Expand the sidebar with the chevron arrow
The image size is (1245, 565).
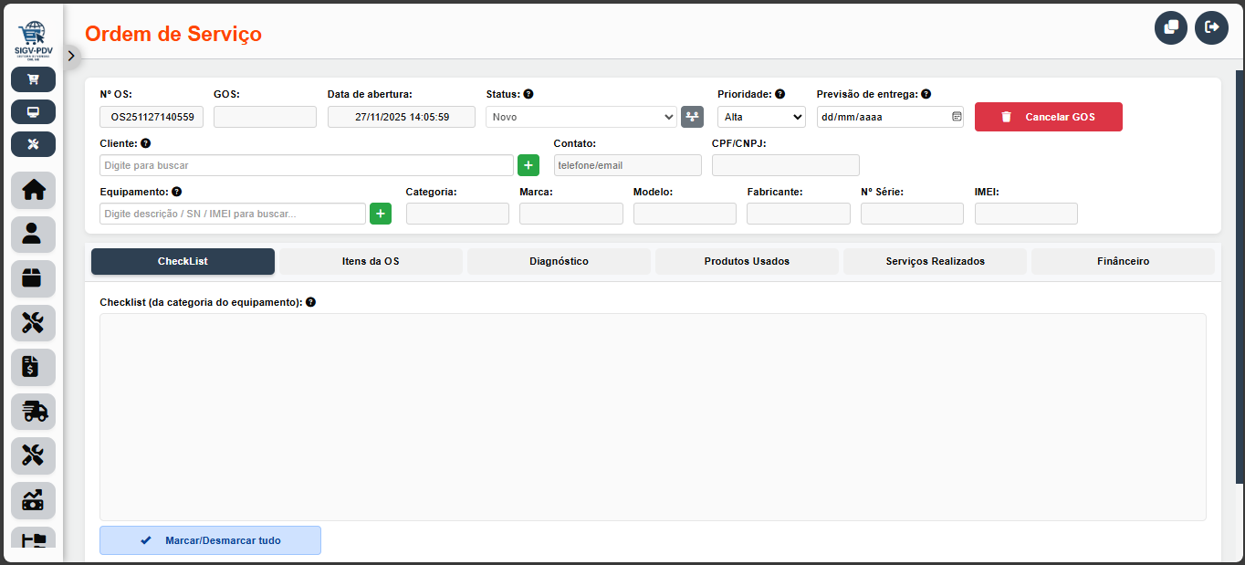71,56
